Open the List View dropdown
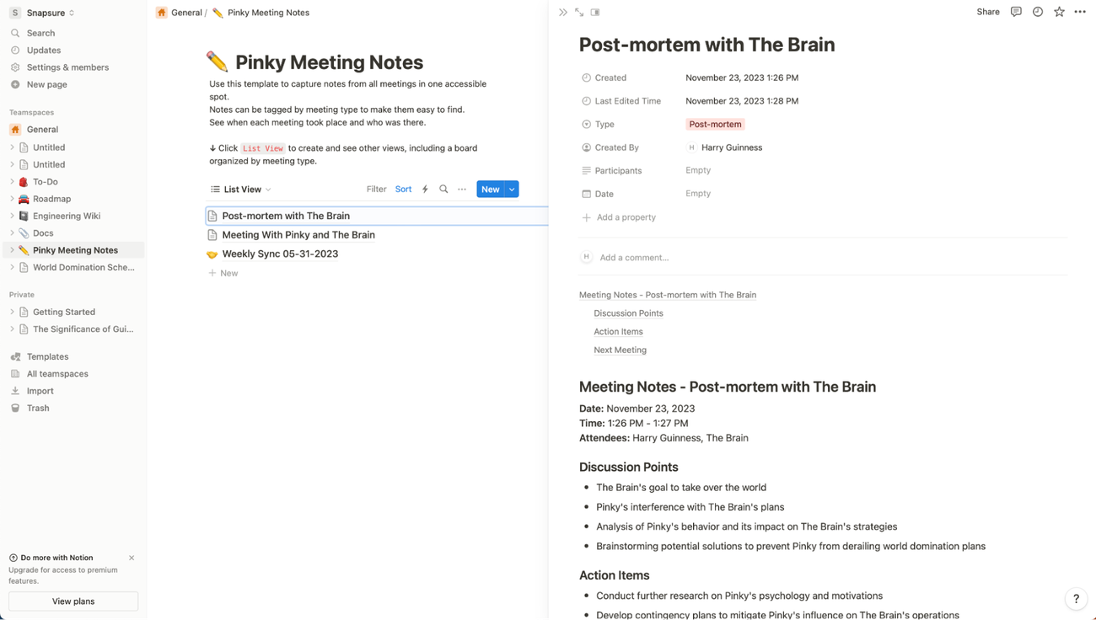The image size is (1096, 620). [241, 190]
